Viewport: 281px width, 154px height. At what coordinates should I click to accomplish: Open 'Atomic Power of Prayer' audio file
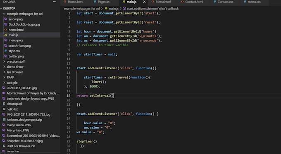tap(33, 93)
